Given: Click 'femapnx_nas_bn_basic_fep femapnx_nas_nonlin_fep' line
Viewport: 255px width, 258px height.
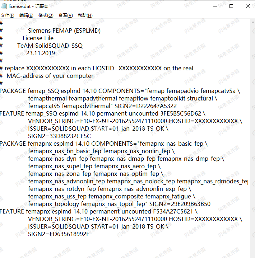Looking at the screenshot, I should 101,151.
